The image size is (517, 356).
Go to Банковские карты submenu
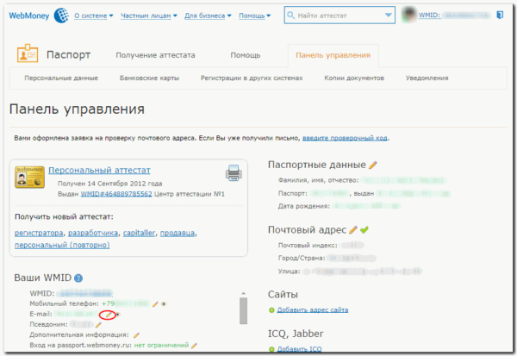tap(149, 78)
